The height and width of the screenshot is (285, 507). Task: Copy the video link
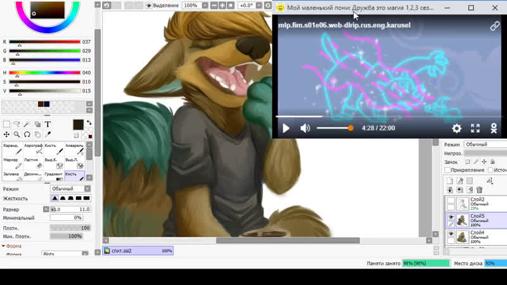495,25
